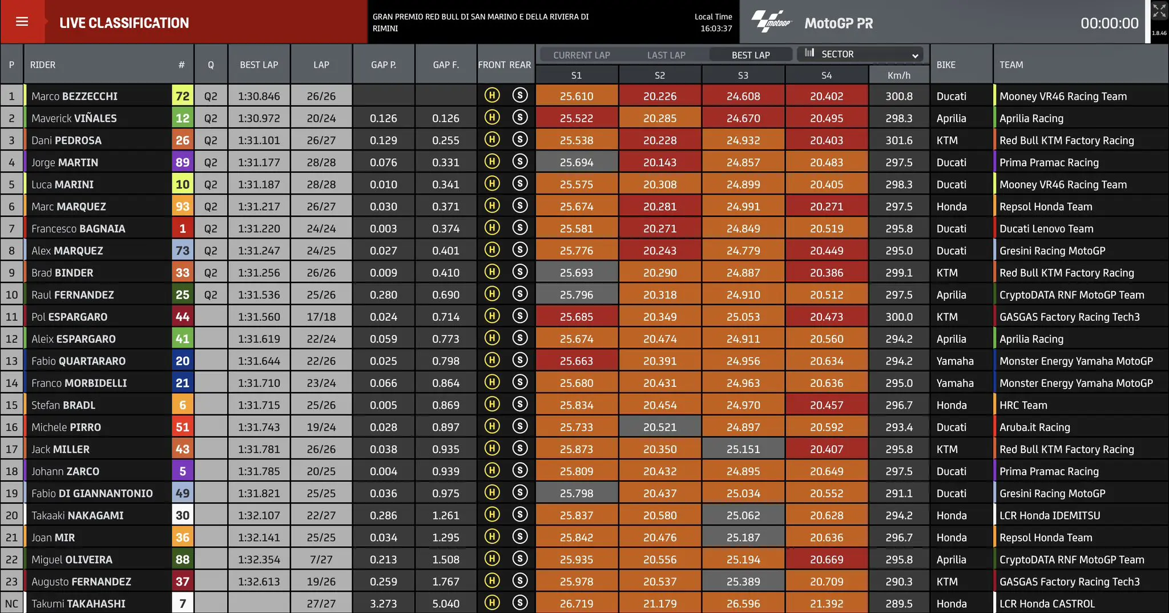Toggle fullscreen with the expand icon
The image size is (1169, 613).
[x=1159, y=11]
